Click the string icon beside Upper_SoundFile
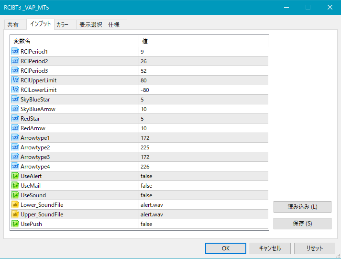The height and width of the screenshot is (259, 341). point(15,214)
